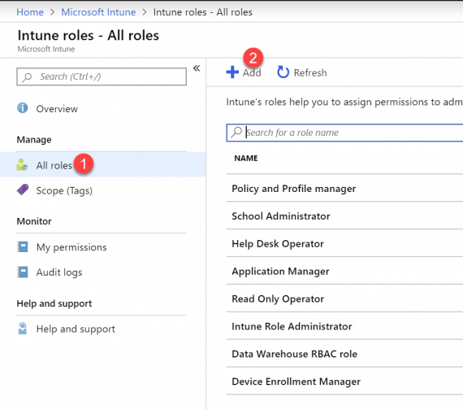The width and height of the screenshot is (463, 410).
Task: Go to Microsoft Intune via the breadcrumb
Action: [x=98, y=12]
